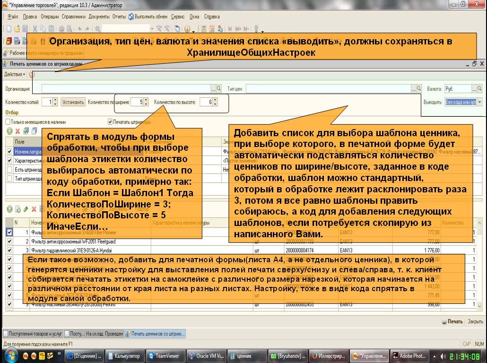Screen dimensions: 487x363
Task: Uncheck row 2 Фильтр WF2051 Fleetguard checkbox
Action: point(9,242)
